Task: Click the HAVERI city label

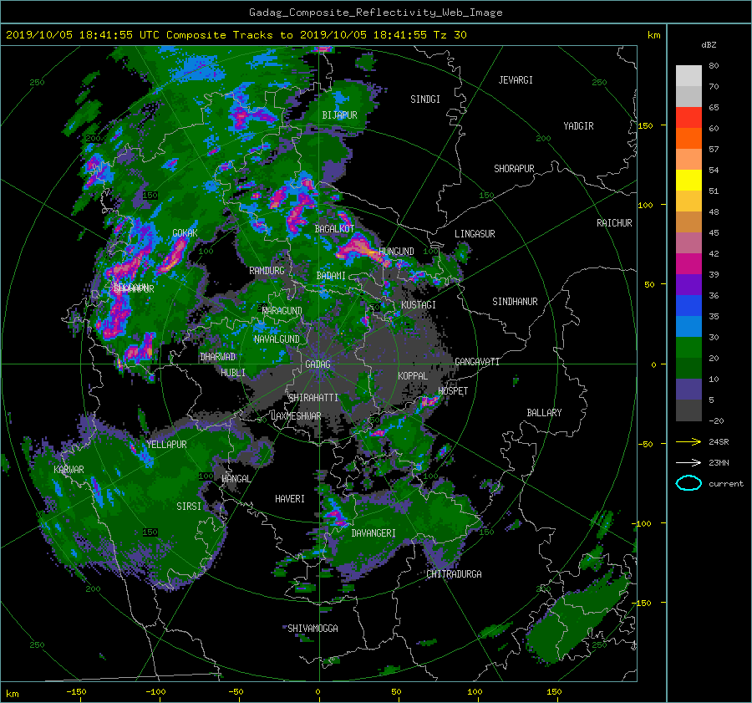Action: 290,499
